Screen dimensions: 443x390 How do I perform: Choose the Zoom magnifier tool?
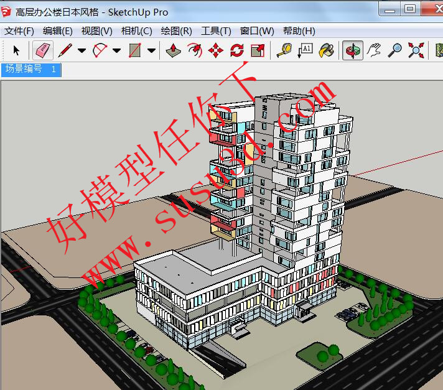394,50
